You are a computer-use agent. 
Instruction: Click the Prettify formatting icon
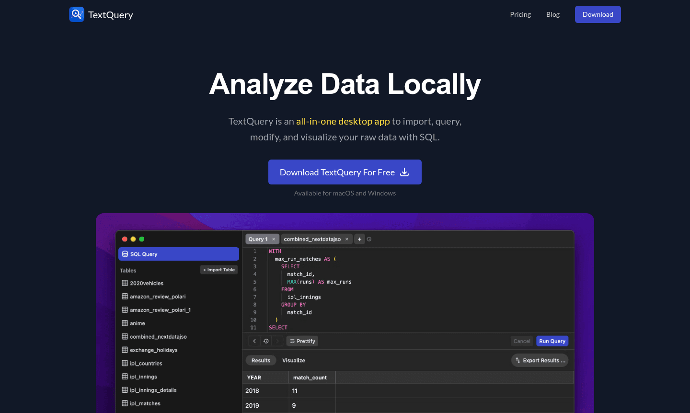[292, 341]
